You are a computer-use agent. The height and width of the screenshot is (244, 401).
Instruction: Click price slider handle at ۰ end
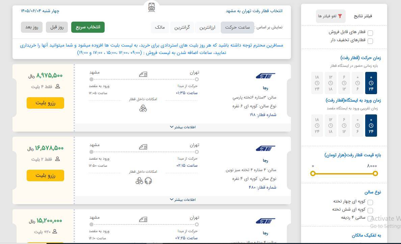click(x=313, y=174)
